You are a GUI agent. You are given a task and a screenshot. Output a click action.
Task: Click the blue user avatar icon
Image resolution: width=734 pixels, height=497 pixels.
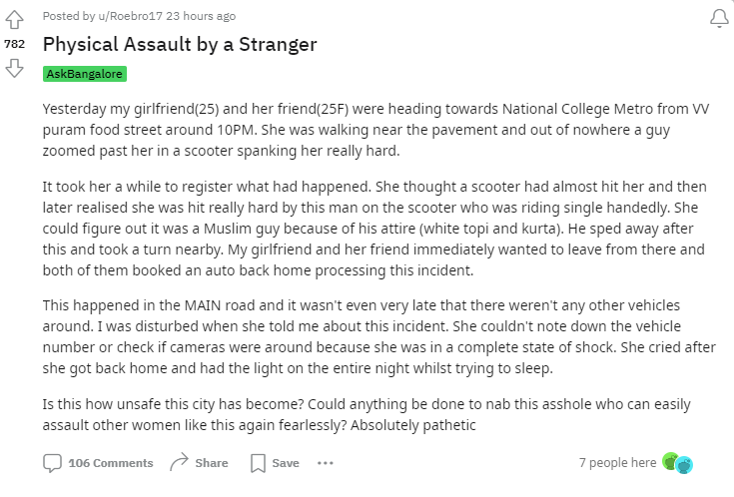(684, 465)
